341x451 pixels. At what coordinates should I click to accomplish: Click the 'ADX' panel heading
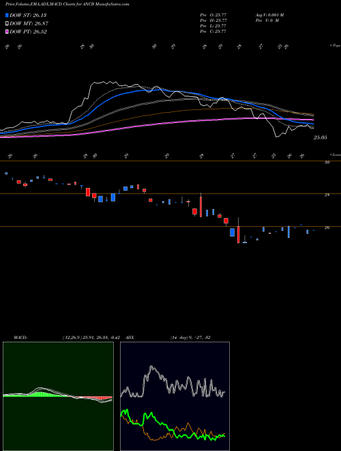130,338
